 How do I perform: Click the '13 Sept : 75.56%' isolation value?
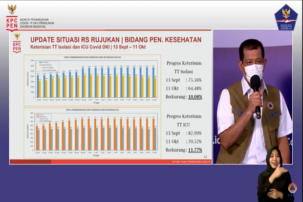click(x=184, y=80)
